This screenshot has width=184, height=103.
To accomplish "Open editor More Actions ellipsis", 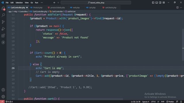I will click(181, 8).
